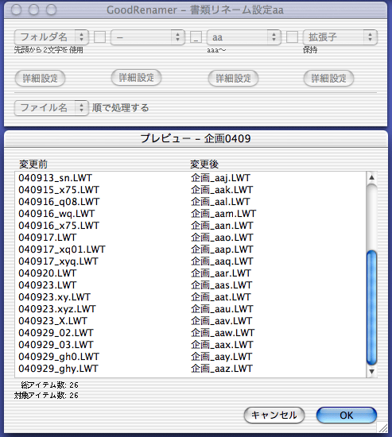Click the window close button in title bar
The width and height of the screenshot is (392, 437).
(16, 10)
